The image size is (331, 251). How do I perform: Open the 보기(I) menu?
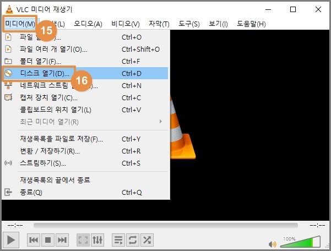pos(218,24)
